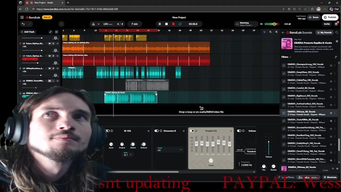Star the KIMERA_OnMyWayFr_145_Vocals loop
This screenshot has height=192, width=341.
(x=331, y=145)
